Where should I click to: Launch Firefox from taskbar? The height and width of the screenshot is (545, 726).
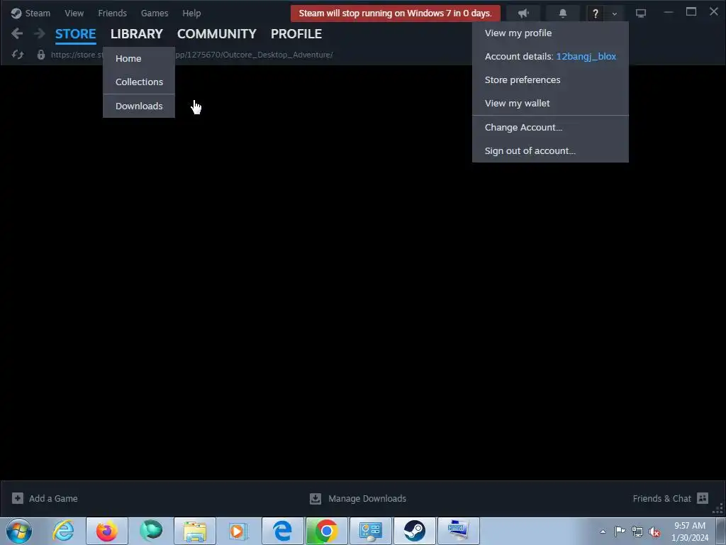107,531
